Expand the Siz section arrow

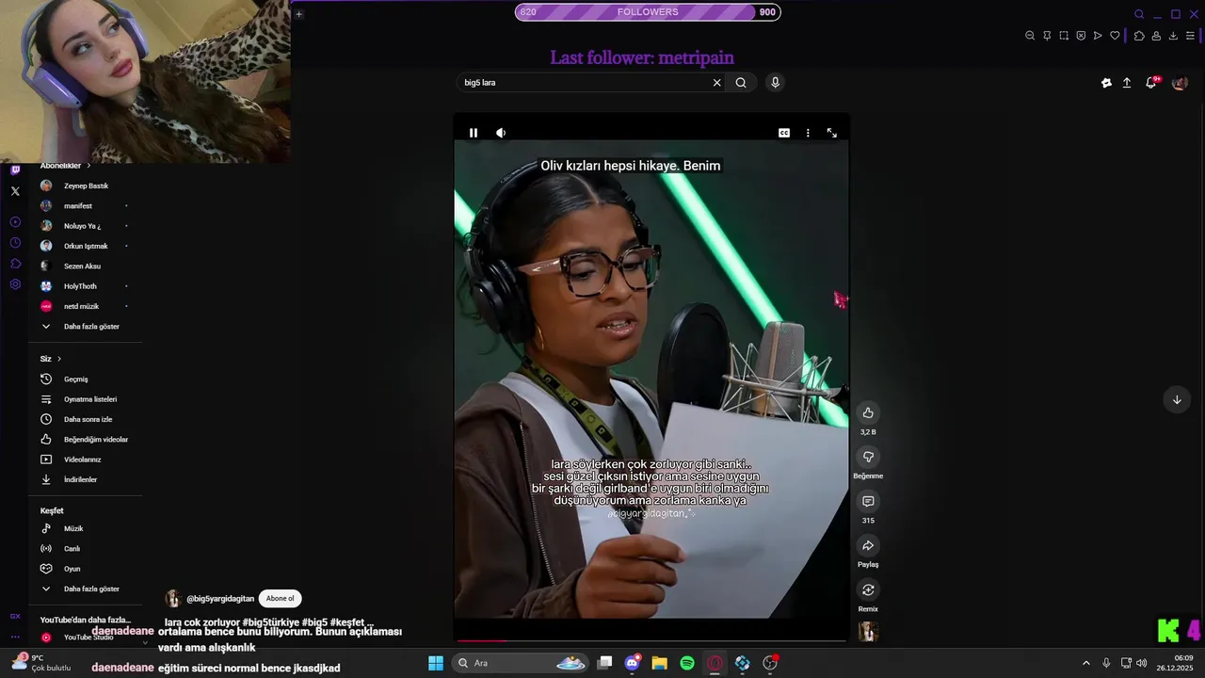tap(59, 359)
